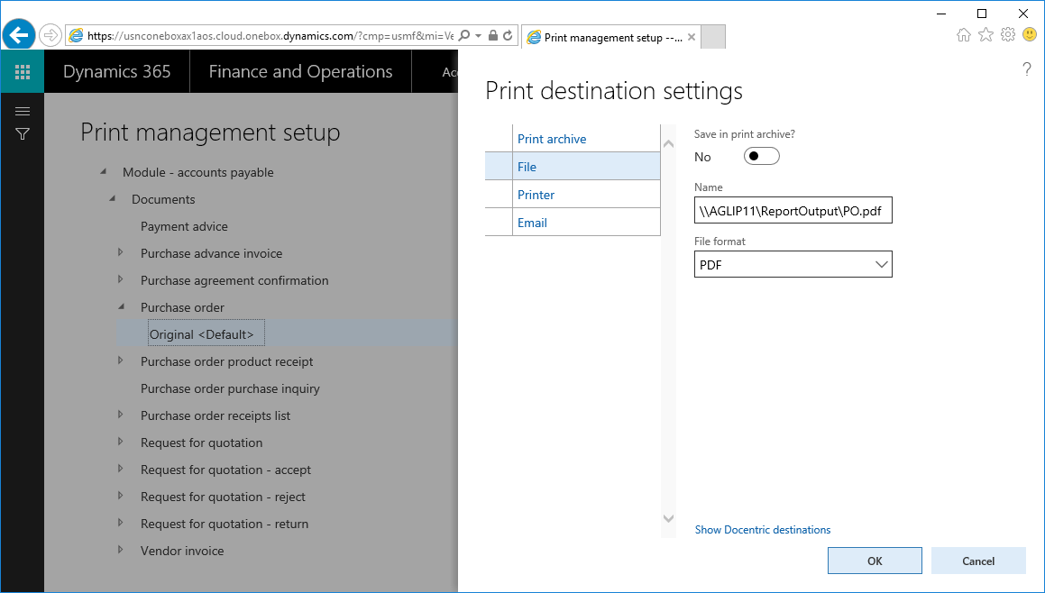Image resolution: width=1045 pixels, height=593 pixels.
Task: Click the filter funnel icon in sidebar
Action: (x=22, y=134)
